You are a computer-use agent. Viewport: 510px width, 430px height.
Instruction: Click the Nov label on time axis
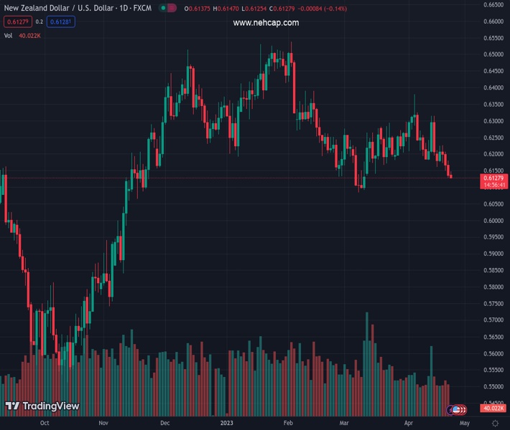(103, 423)
